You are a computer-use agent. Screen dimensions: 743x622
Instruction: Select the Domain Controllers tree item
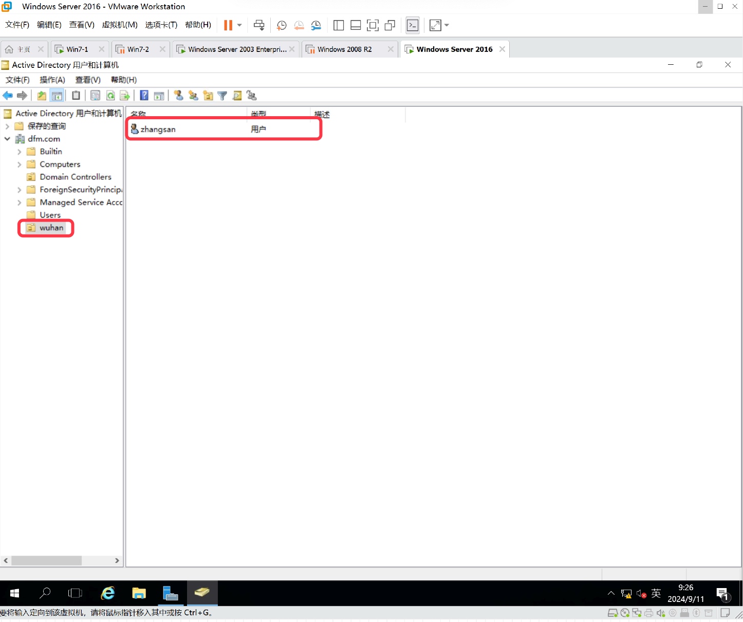pyautogui.click(x=75, y=177)
